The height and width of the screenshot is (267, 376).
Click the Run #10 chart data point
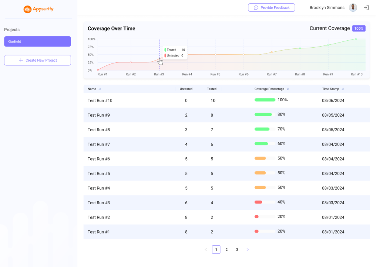356,39
